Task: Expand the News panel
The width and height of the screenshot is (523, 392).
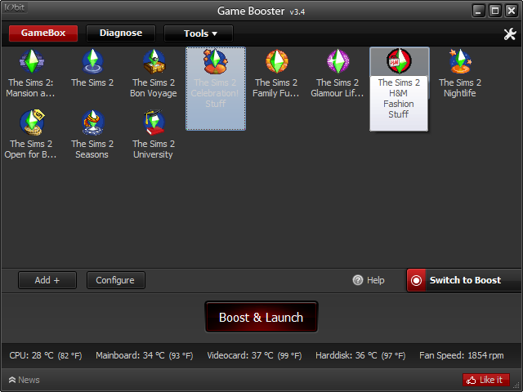Action: click(x=24, y=380)
